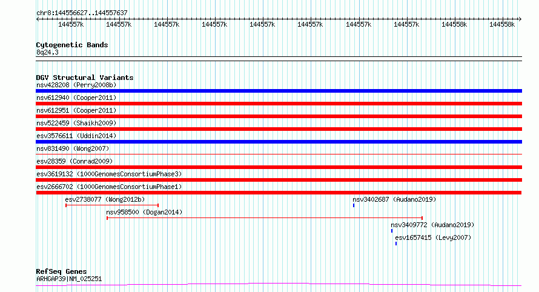The width and height of the screenshot is (539, 292).
Task: Open the esv2666702 (1000GenomesConsortiumPhase1) label
Action: [x=109, y=187]
